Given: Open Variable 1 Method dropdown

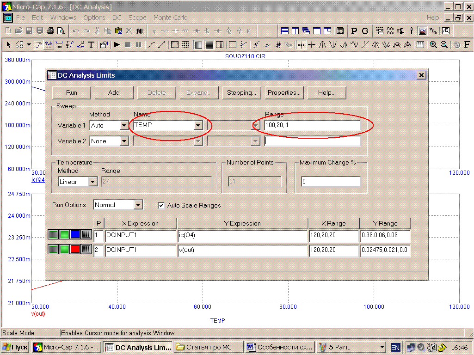Looking at the screenshot, I should (x=123, y=125).
